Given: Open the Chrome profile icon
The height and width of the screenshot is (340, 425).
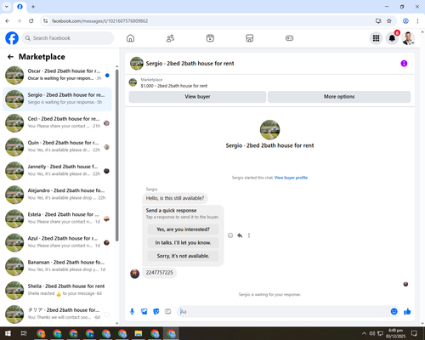Looking at the screenshot, I should (x=405, y=21).
